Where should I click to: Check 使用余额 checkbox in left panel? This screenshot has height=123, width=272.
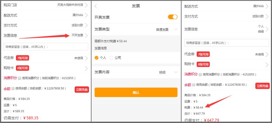13,89
